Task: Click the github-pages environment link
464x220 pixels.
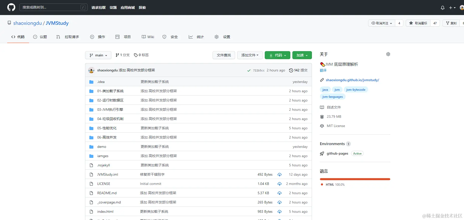Action: click(337, 153)
